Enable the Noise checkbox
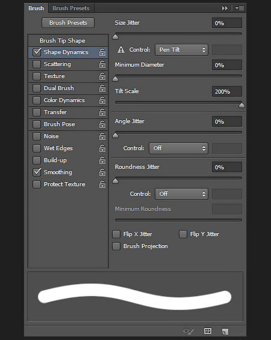Screen dimensions: 271x340 pyautogui.click(x=37, y=136)
